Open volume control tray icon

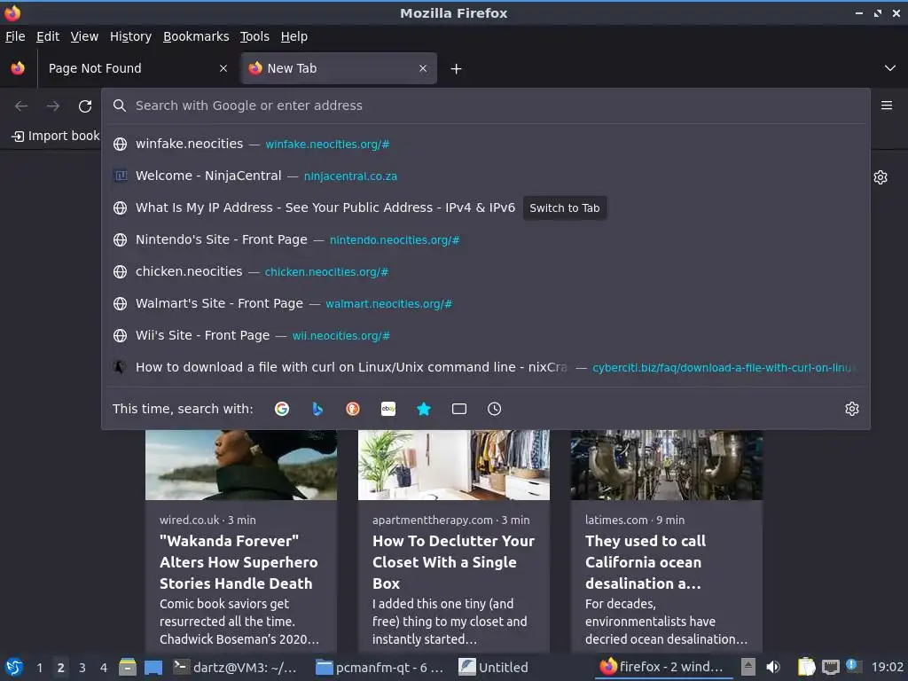point(773,667)
